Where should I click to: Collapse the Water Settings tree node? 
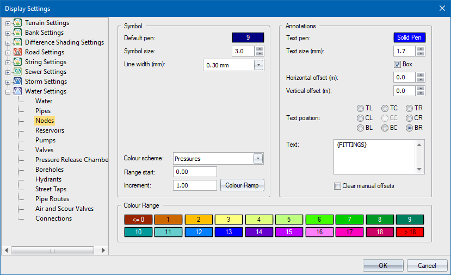[x=8, y=91]
